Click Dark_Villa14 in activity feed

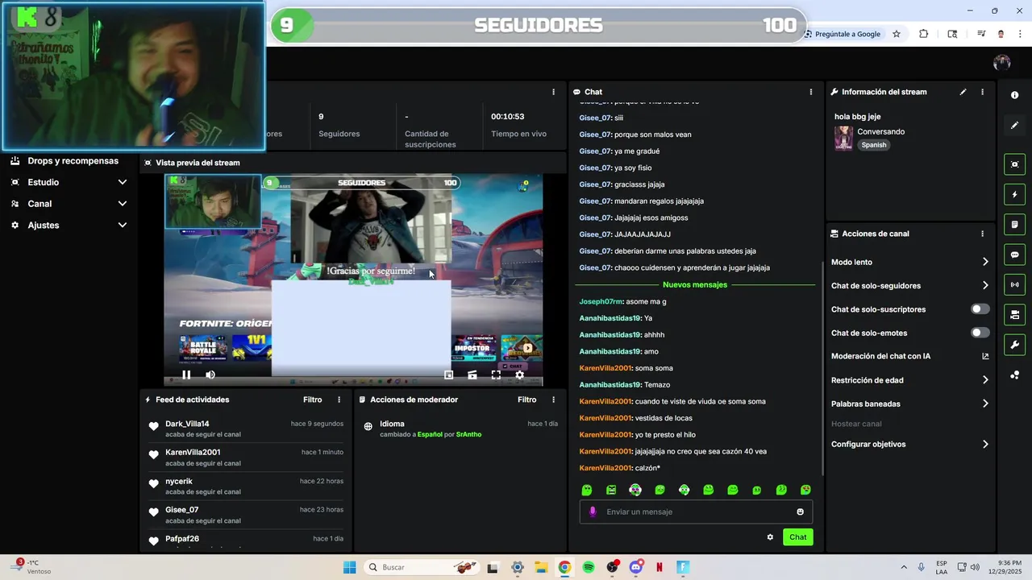(187, 424)
